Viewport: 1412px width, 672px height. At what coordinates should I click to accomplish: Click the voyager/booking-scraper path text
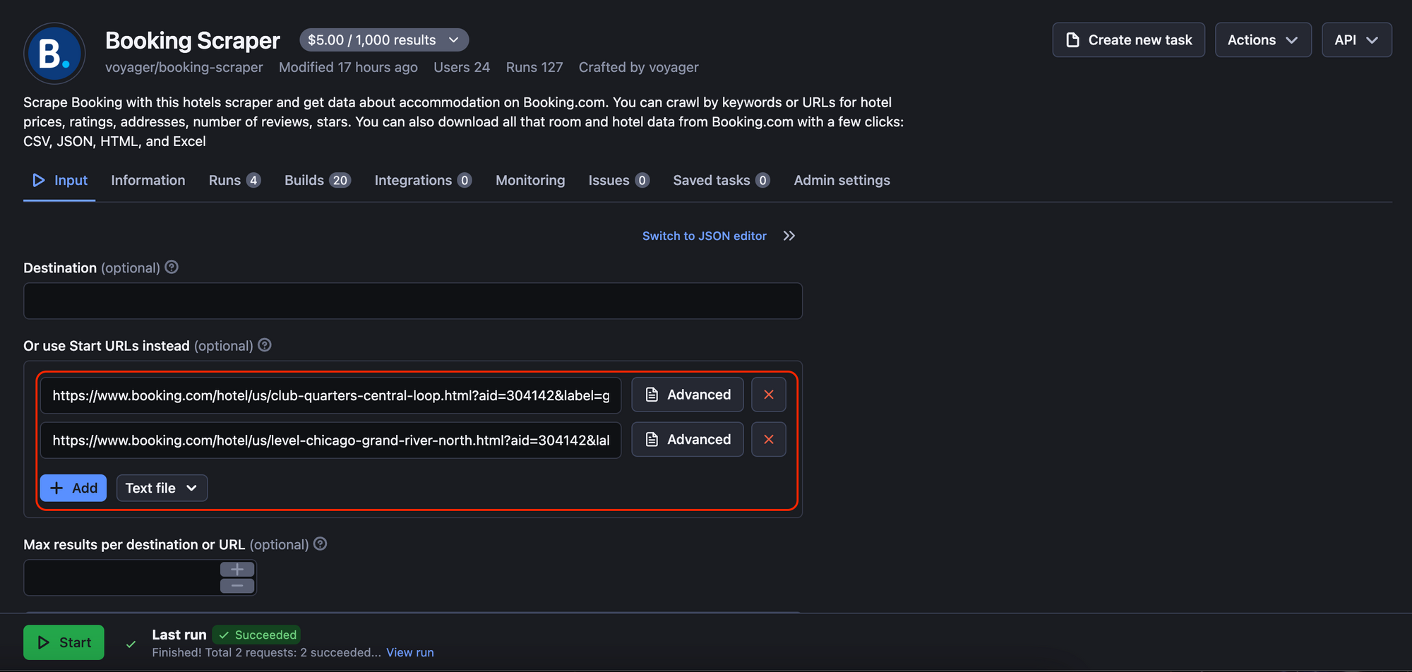[x=184, y=68]
